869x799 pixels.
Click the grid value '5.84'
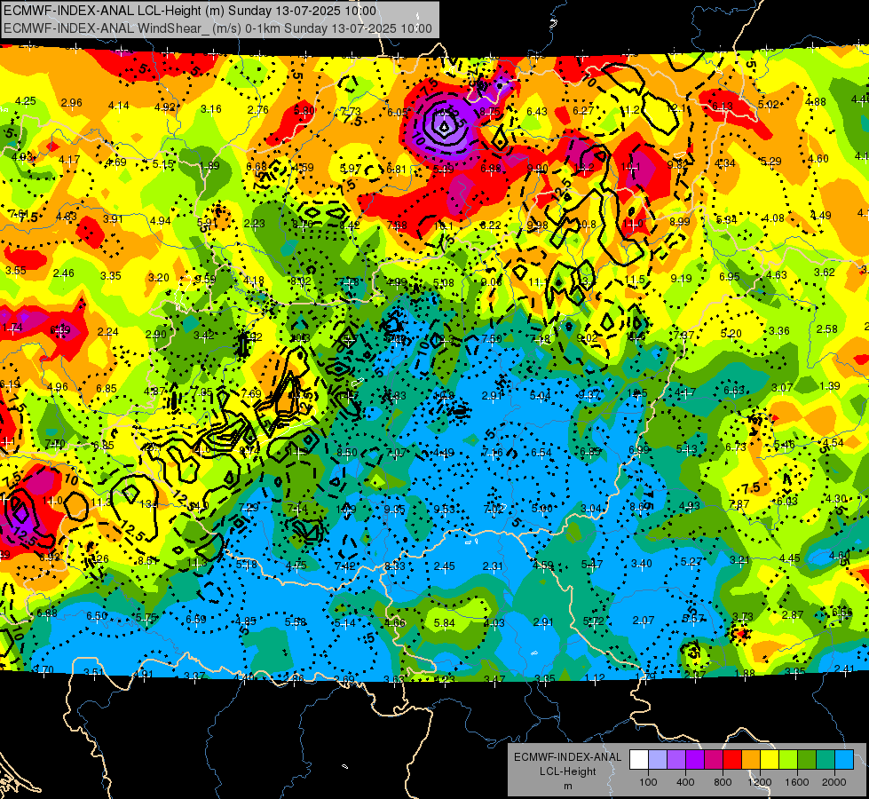(445, 623)
